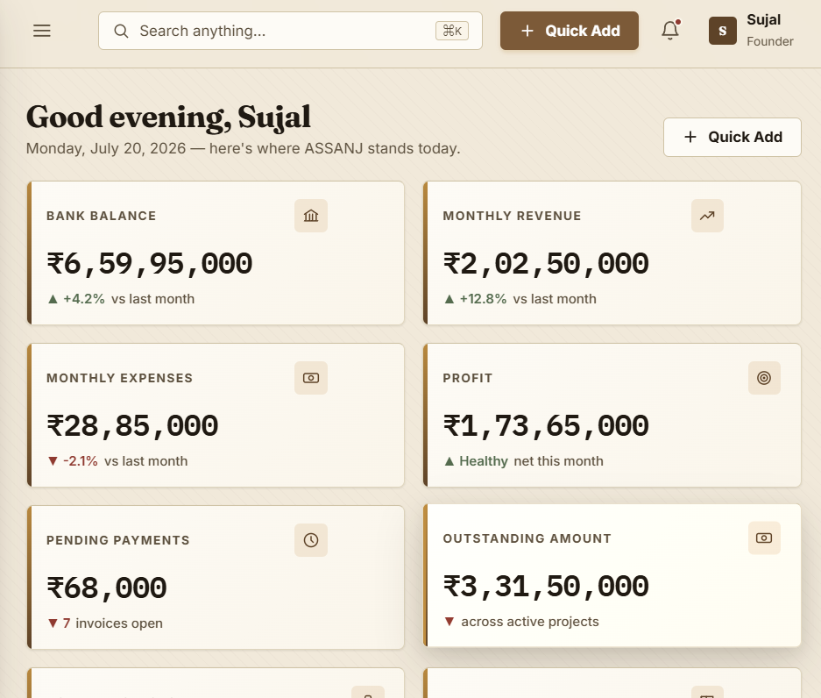
Task: Select the ₹3,31,50,000 outstanding value
Action: tap(546, 587)
